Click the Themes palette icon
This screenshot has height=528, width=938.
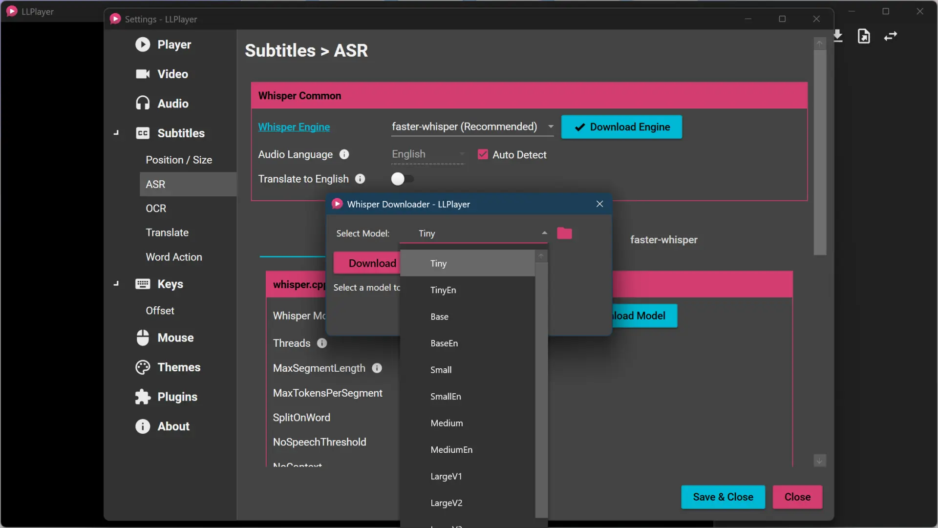pos(143,367)
